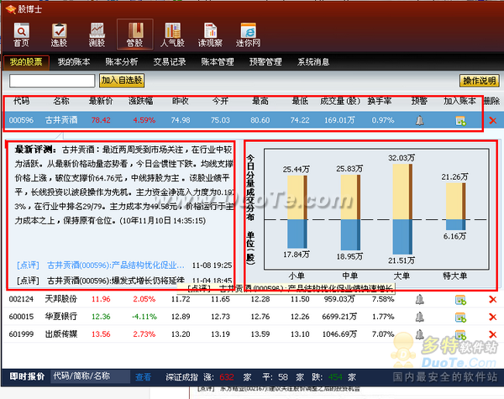The width and height of the screenshot is (504, 399).
Task: Sort by the 换手率 column header
Action: point(380,102)
